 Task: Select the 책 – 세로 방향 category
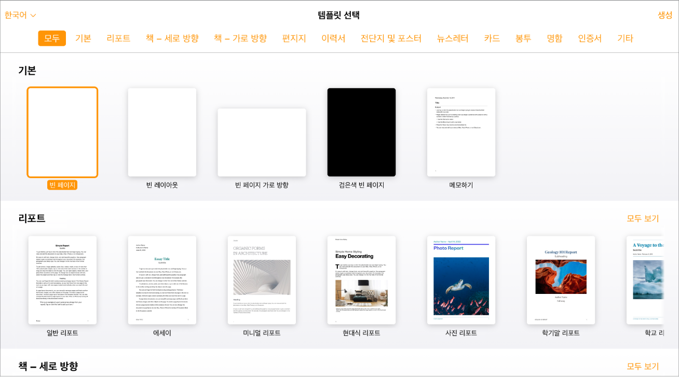pyautogui.click(x=171, y=38)
